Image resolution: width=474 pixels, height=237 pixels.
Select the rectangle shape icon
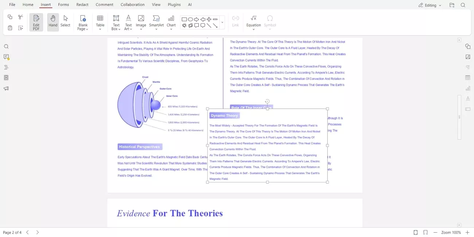coord(184,19)
